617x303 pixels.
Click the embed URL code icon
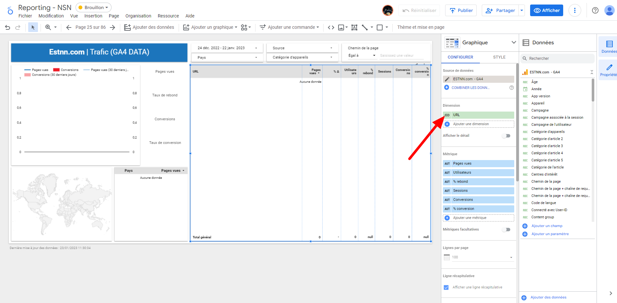click(x=331, y=27)
